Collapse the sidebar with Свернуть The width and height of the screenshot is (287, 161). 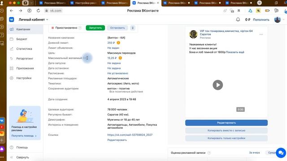tap(25, 157)
